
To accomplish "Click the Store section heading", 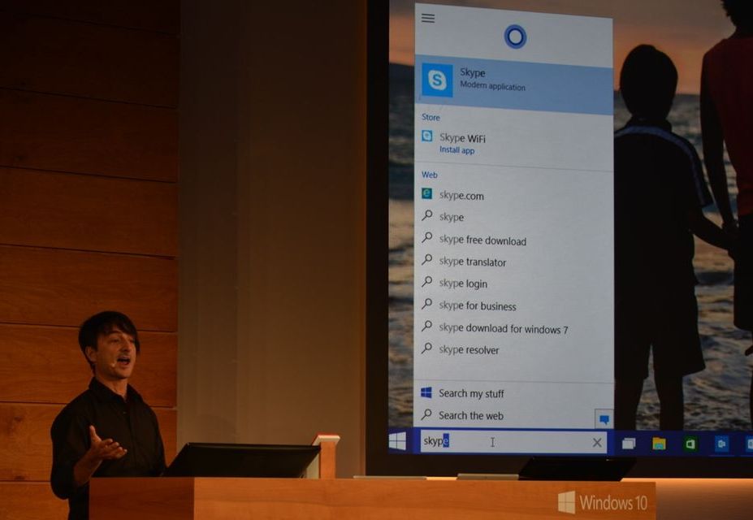I will (431, 117).
